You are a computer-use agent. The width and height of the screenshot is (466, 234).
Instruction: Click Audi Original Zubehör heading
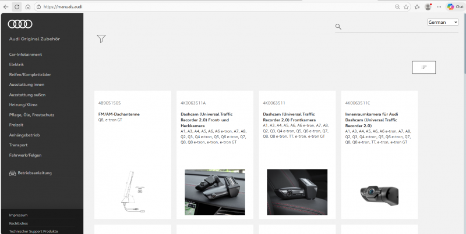click(34, 39)
